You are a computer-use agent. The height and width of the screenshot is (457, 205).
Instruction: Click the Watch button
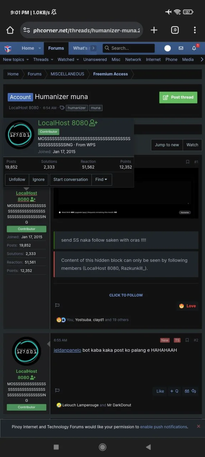192,145
